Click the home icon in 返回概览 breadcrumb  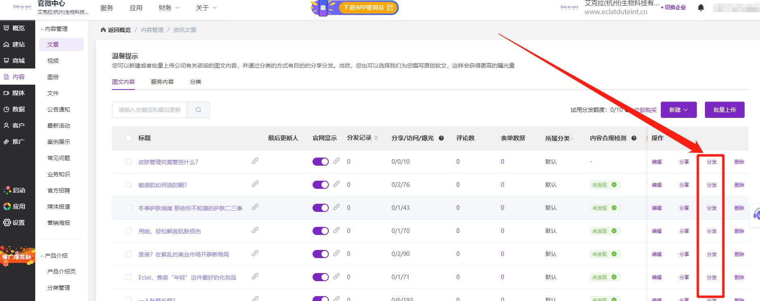tap(103, 30)
